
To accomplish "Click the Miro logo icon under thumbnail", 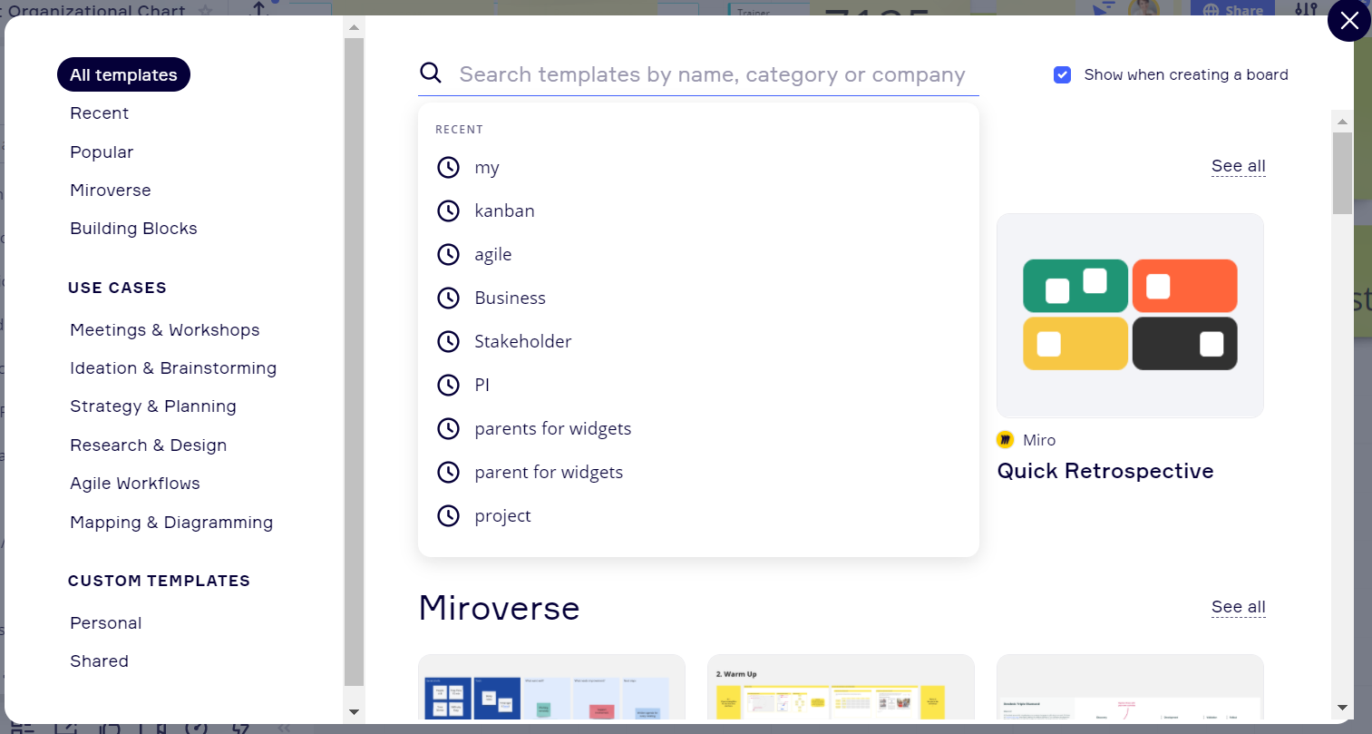I will click(1005, 440).
